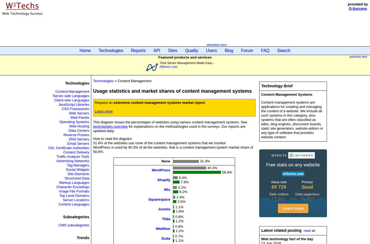Select Client-side Languages sidebar link

click(72, 100)
